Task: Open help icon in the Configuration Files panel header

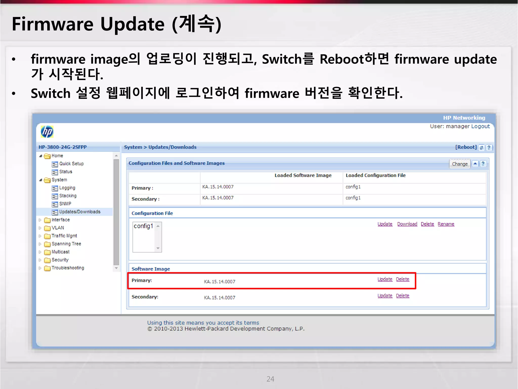Action: [483, 164]
